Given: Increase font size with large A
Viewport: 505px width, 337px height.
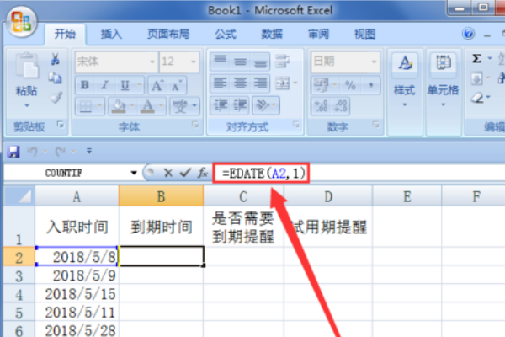Looking at the screenshot, I should pyautogui.click(x=157, y=85).
